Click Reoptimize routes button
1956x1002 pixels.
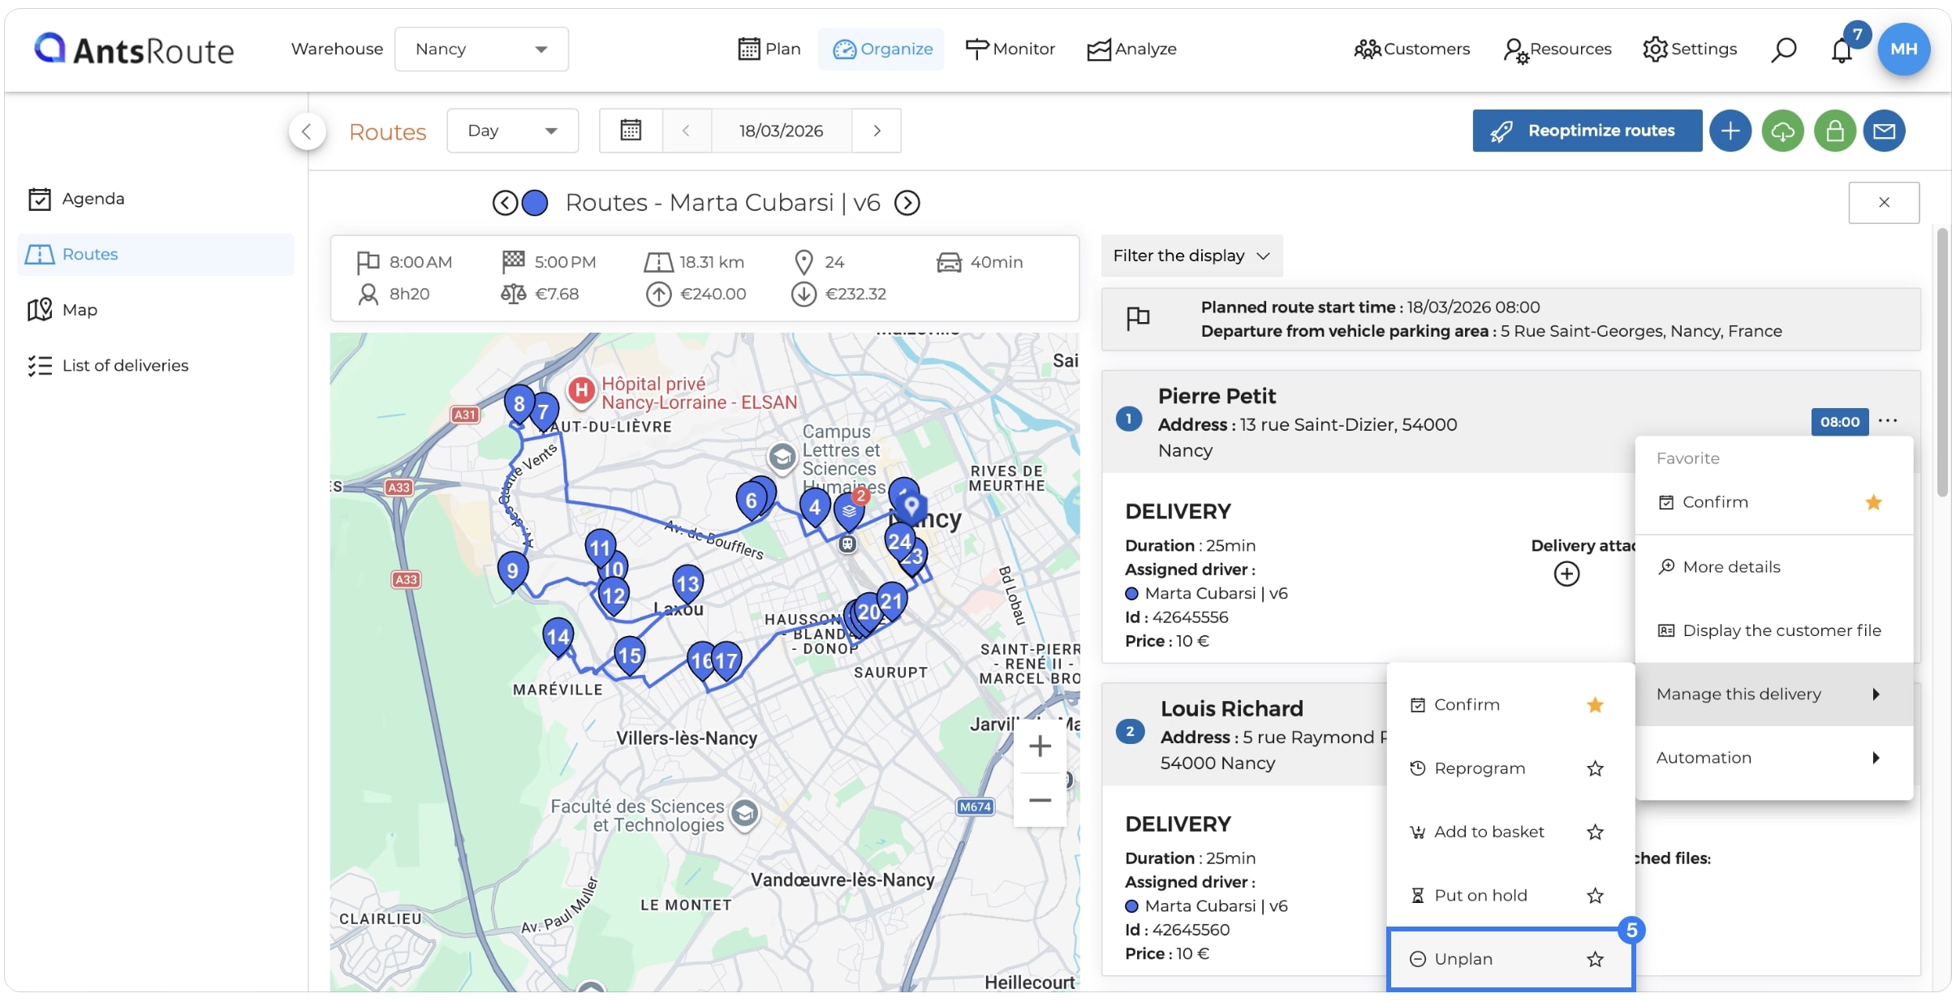click(1587, 131)
